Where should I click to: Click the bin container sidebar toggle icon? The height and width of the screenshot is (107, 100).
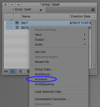(6, 71)
